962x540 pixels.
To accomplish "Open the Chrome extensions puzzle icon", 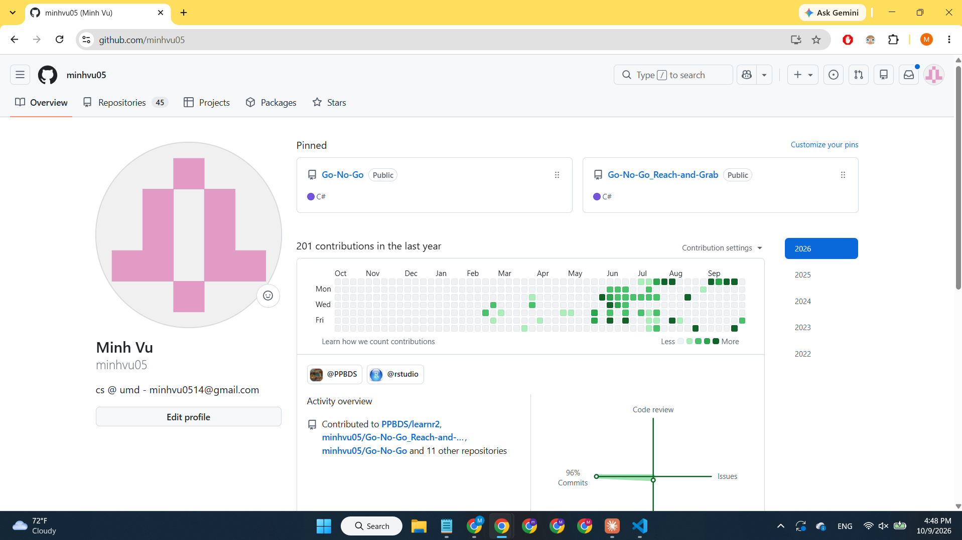I will 893,40.
